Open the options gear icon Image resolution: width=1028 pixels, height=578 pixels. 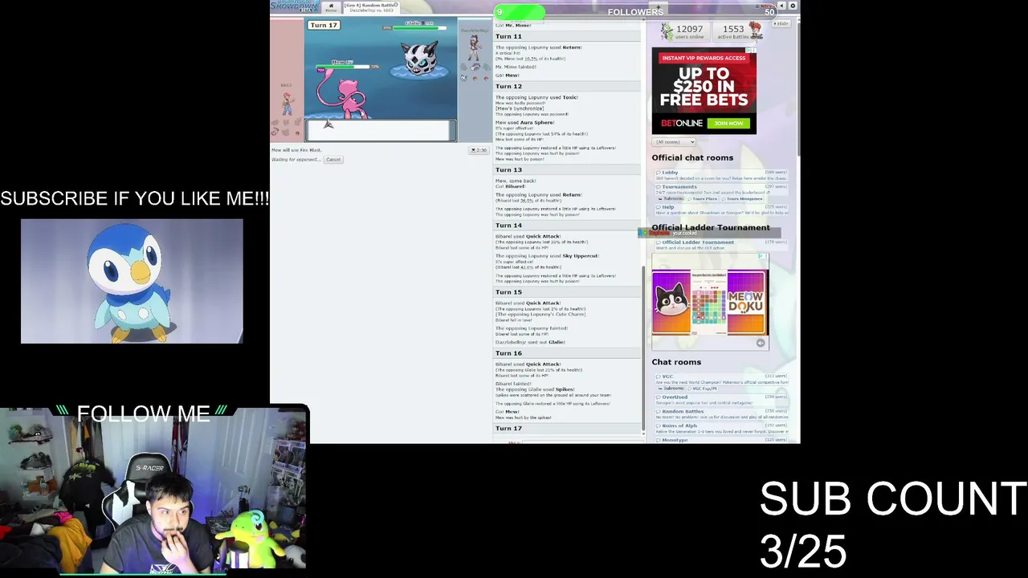point(793,6)
